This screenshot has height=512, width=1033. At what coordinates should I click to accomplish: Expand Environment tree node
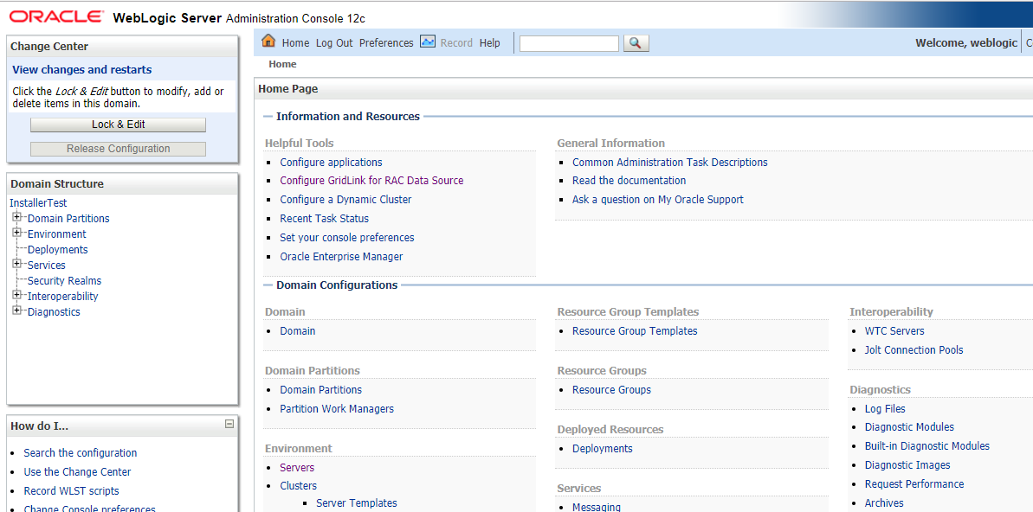click(x=16, y=233)
